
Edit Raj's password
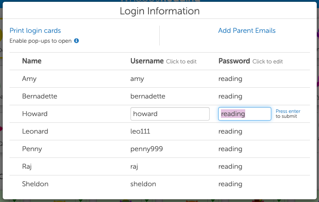click(230, 166)
